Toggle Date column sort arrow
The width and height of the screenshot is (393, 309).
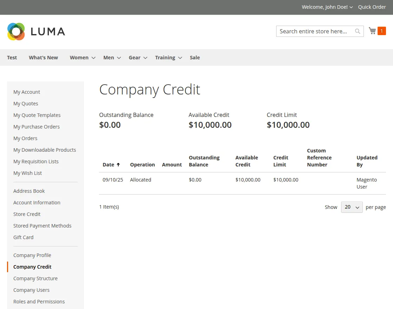118,165
